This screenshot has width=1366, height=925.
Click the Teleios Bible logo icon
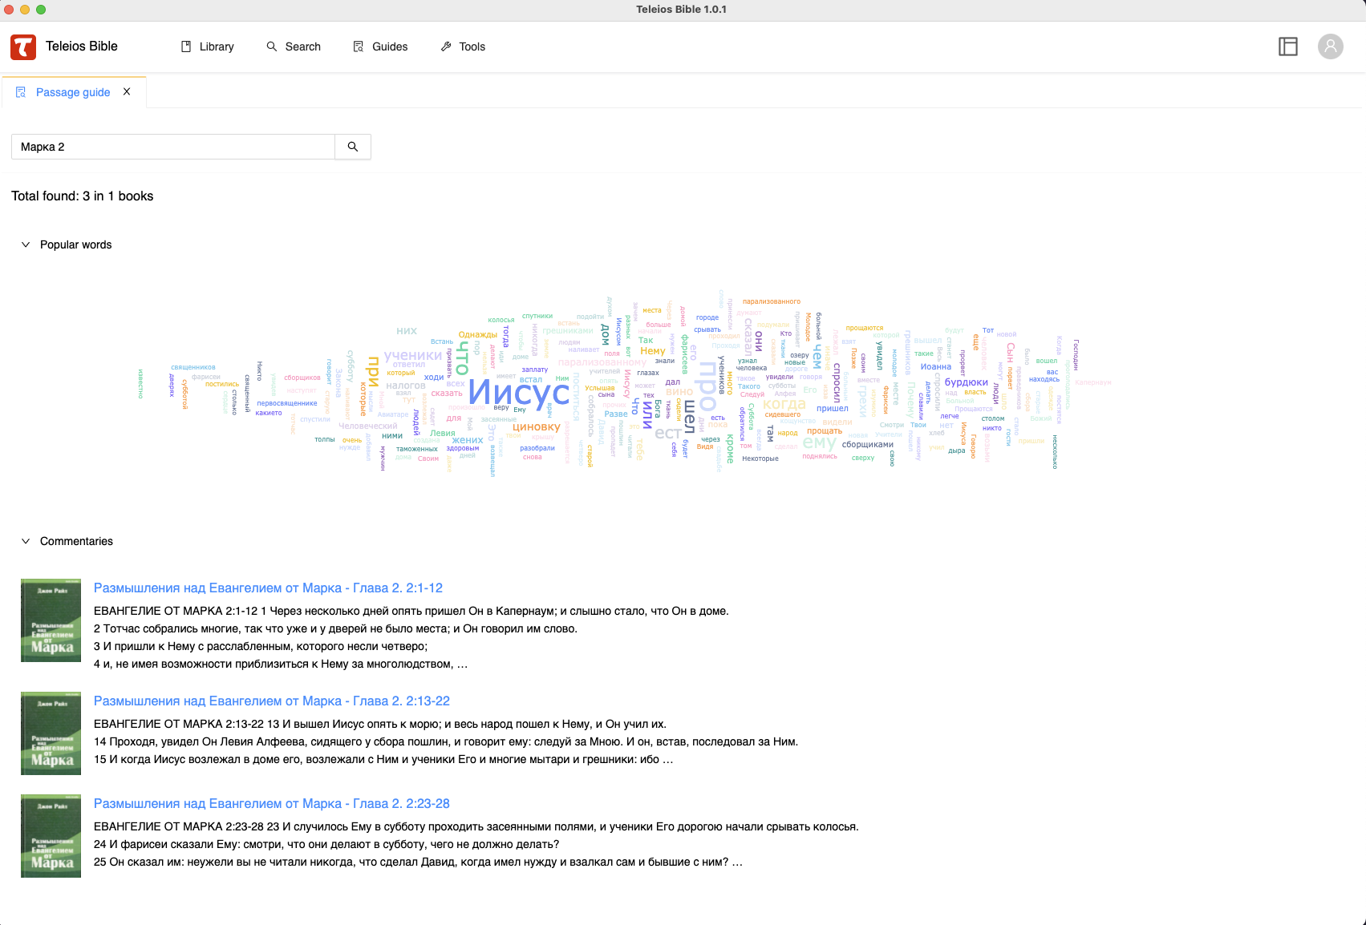[x=23, y=46]
